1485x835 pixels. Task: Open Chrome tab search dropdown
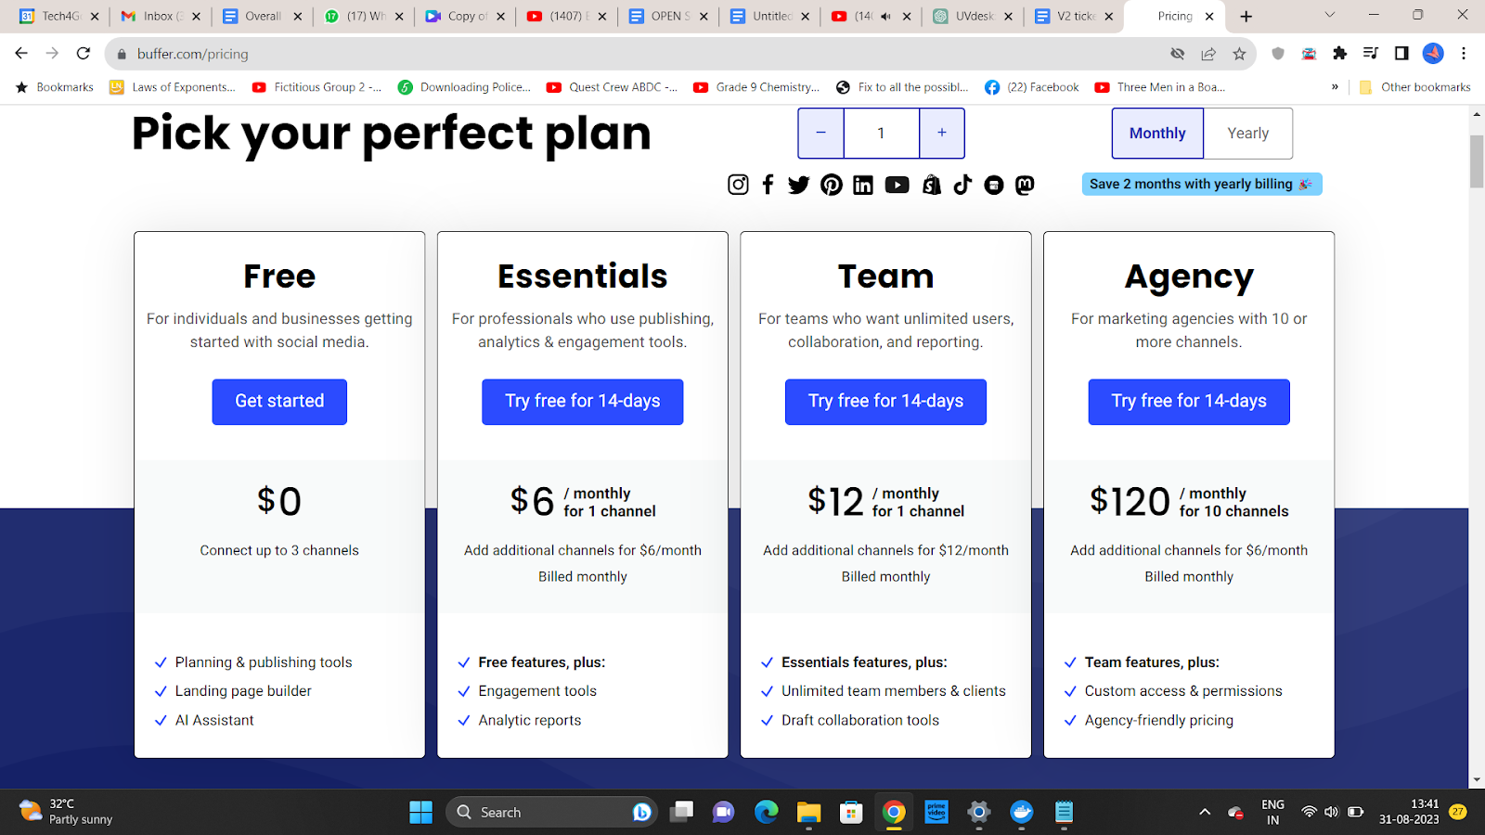click(1329, 16)
